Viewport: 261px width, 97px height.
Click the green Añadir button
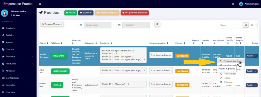pos(71,13)
